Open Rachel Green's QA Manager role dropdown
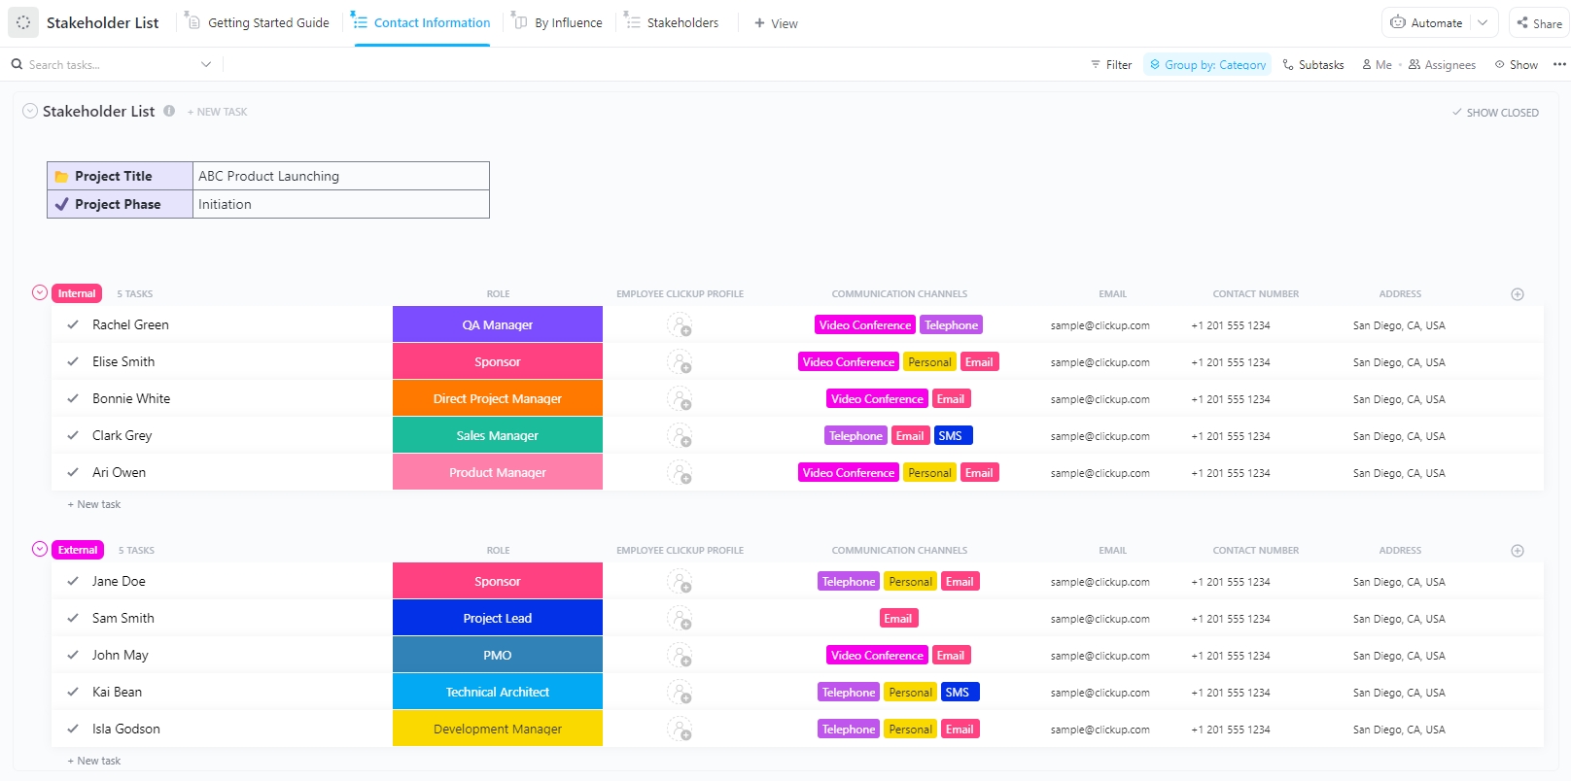 tap(498, 324)
